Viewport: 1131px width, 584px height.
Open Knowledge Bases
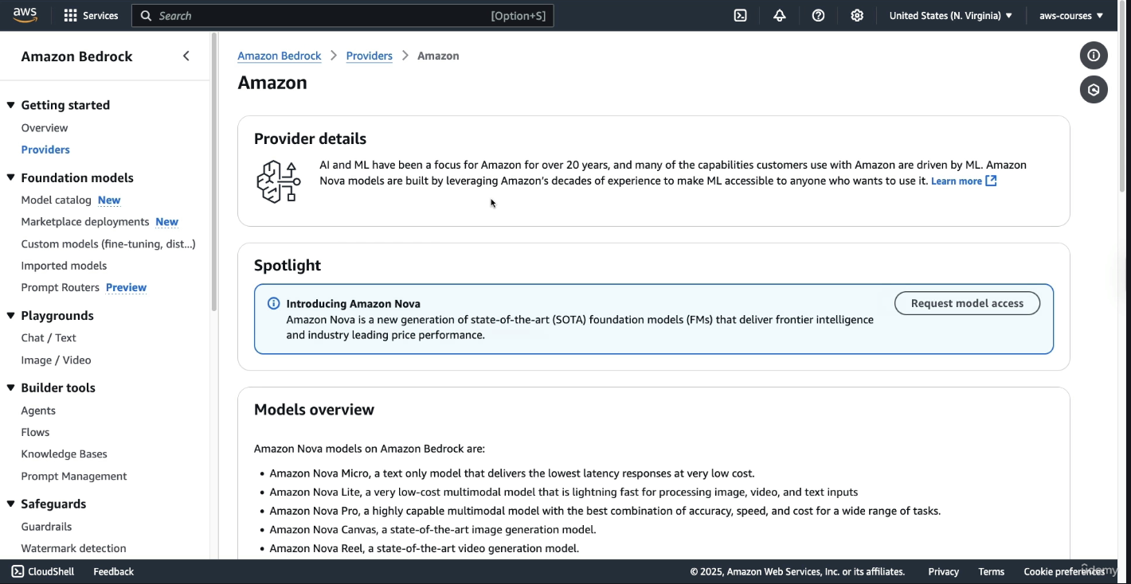pyautogui.click(x=64, y=454)
